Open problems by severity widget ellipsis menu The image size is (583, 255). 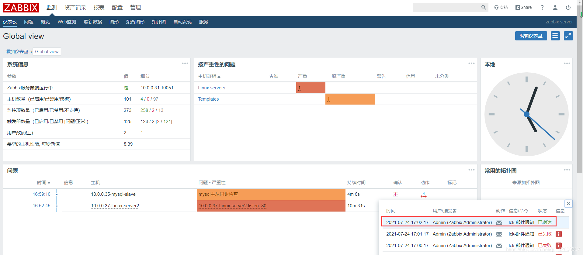(x=471, y=64)
